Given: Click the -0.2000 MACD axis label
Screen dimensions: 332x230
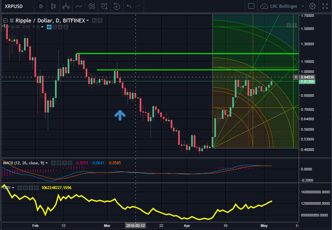Looking at the screenshot, I should [307, 180].
